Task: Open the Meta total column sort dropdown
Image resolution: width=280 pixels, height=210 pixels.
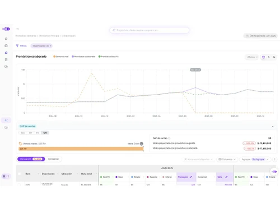Action: [x=96, y=174]
